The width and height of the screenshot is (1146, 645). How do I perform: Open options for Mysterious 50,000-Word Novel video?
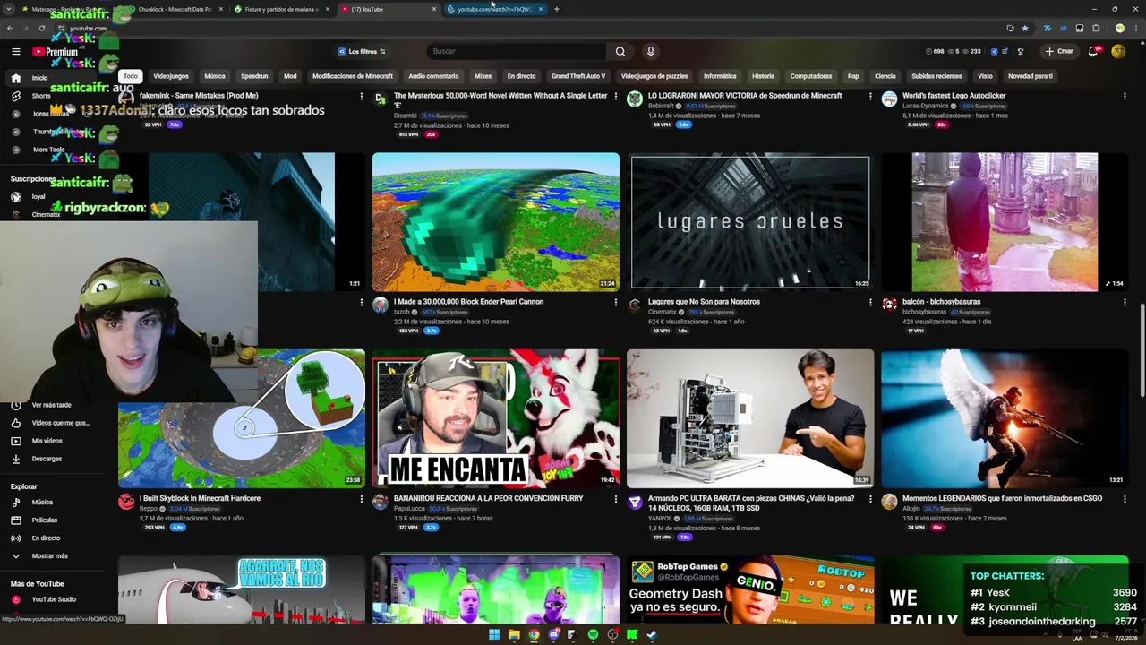coord(615,97)
